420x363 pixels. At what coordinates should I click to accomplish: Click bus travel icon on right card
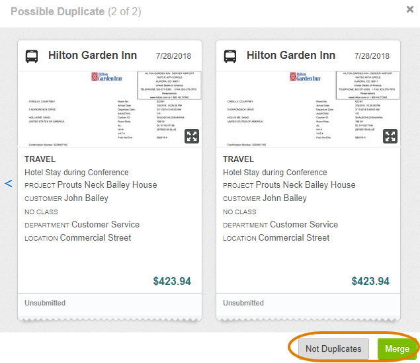click(x=230, y=56)
